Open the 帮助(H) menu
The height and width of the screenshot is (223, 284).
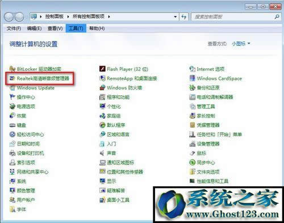coord(97,28)
